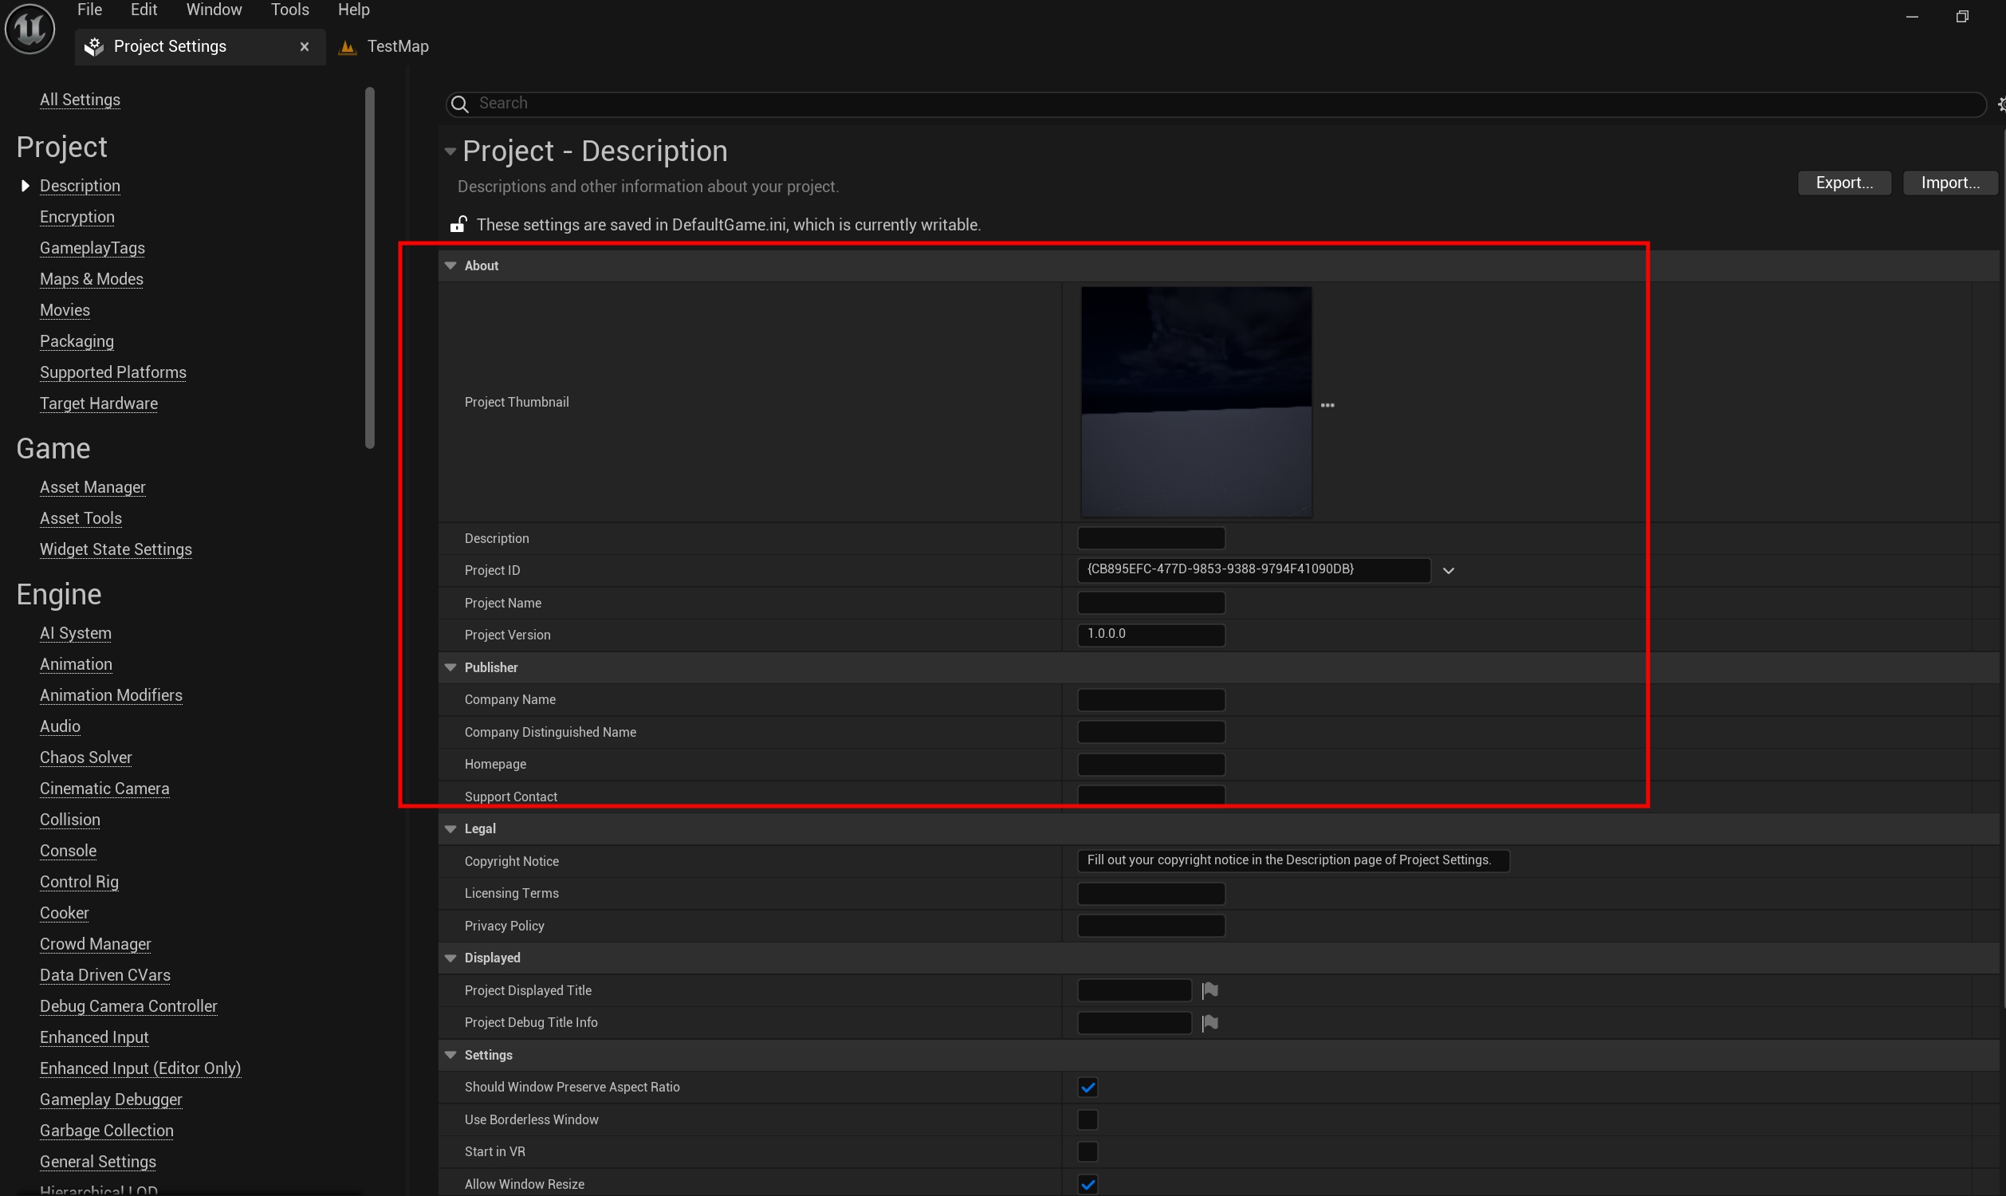This screenshot has height=1196, width=2006.
Task: Click the Project Version field showing 1.0.0.0
Action: click(x=1151, y=635)
